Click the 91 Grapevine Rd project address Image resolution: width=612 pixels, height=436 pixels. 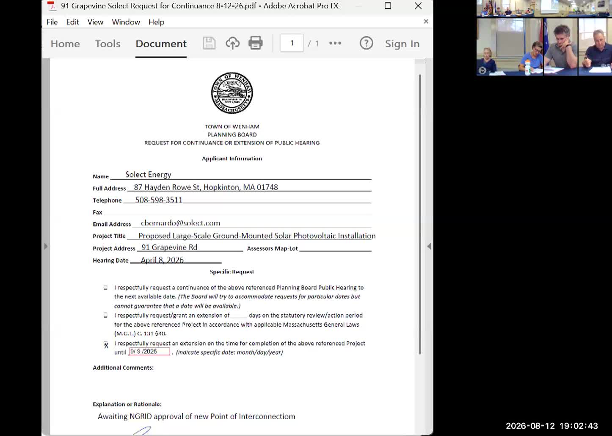coord(169,247)
